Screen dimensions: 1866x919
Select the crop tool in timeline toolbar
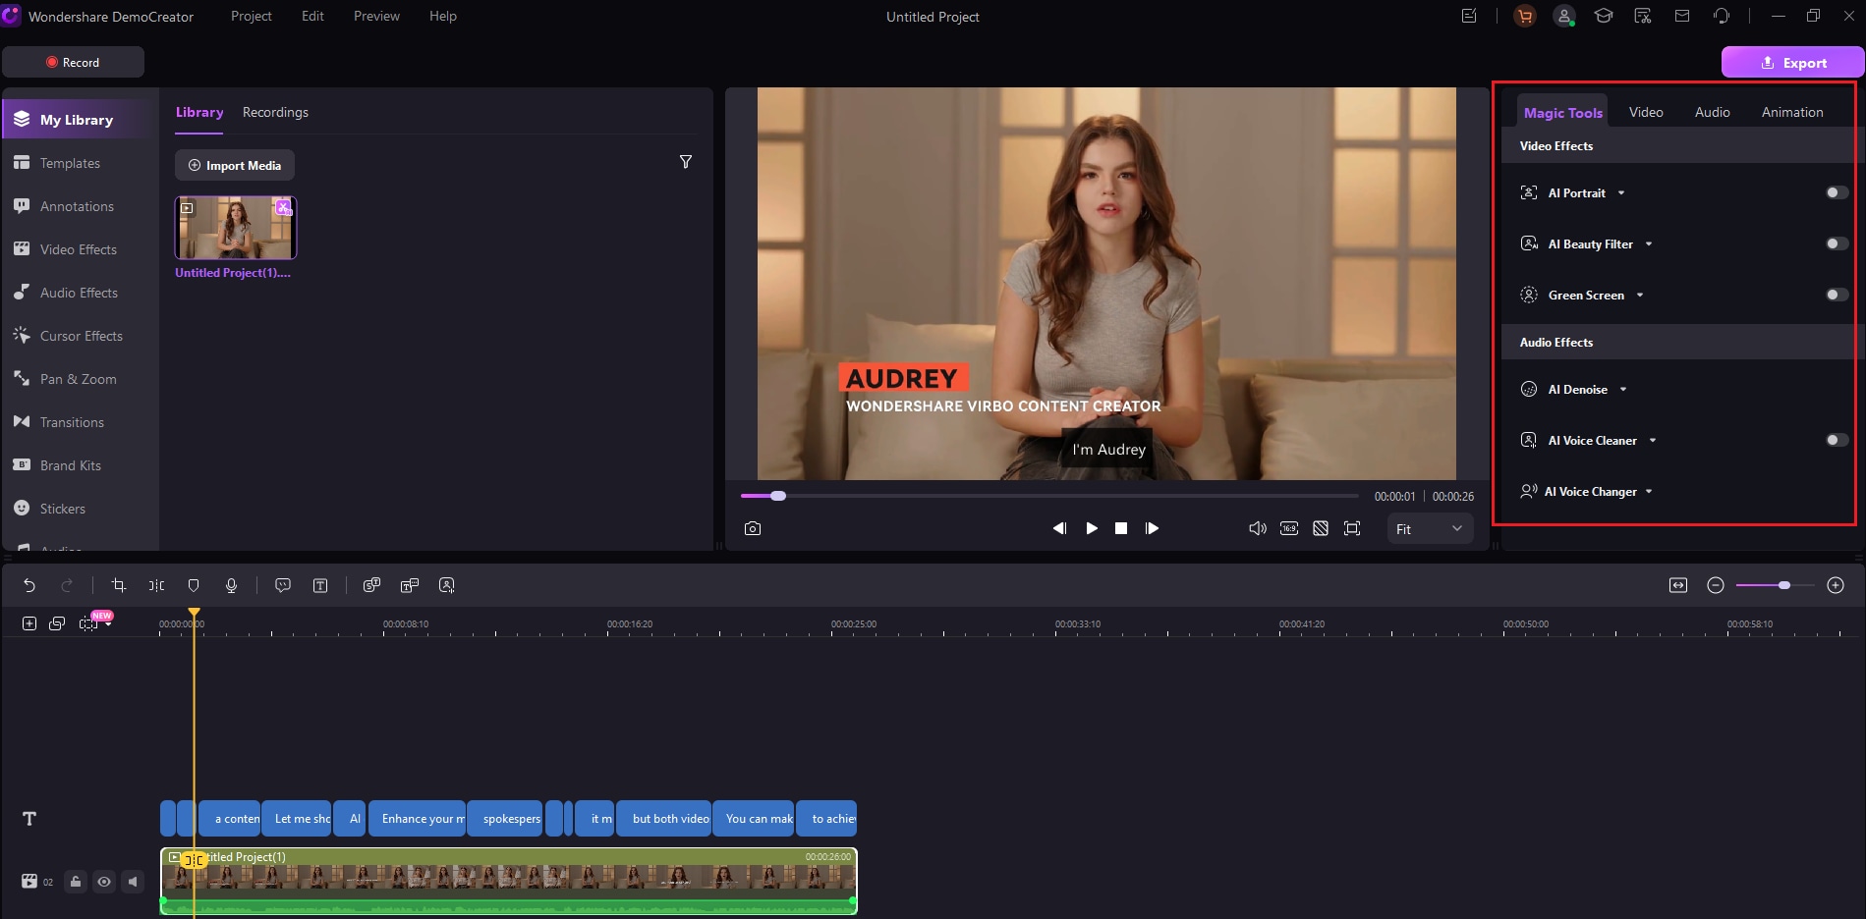(x=119, y=585)
